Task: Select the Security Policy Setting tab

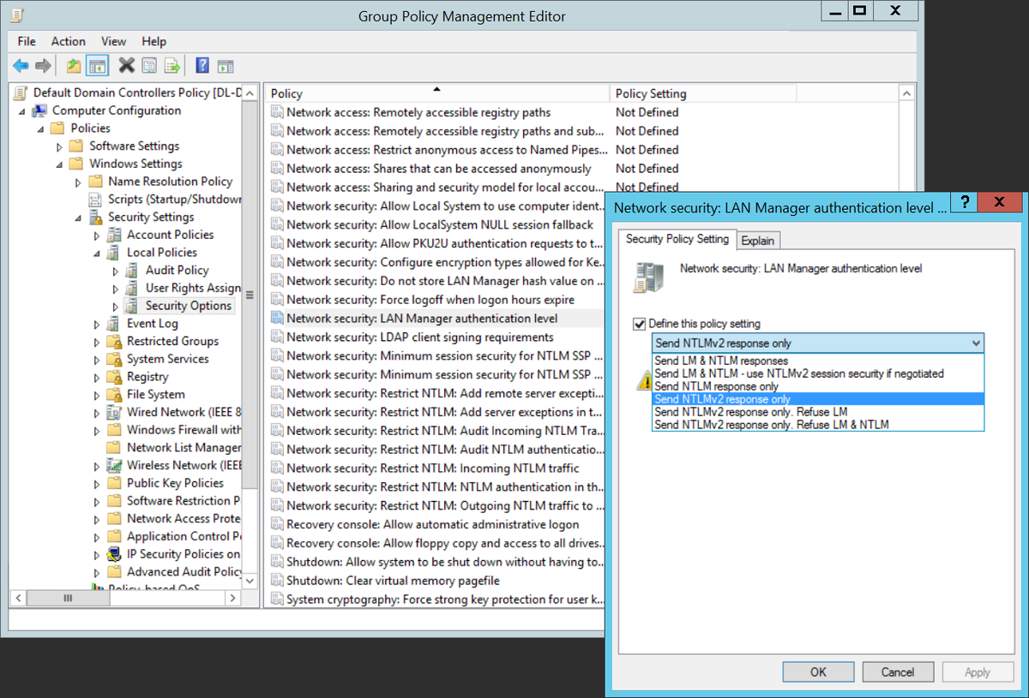Action: (x=677, y=239)
